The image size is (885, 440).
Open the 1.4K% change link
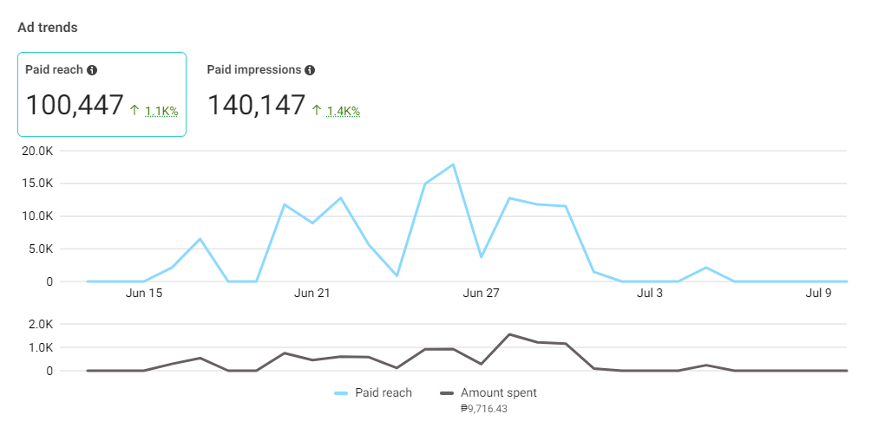[344, 111]
